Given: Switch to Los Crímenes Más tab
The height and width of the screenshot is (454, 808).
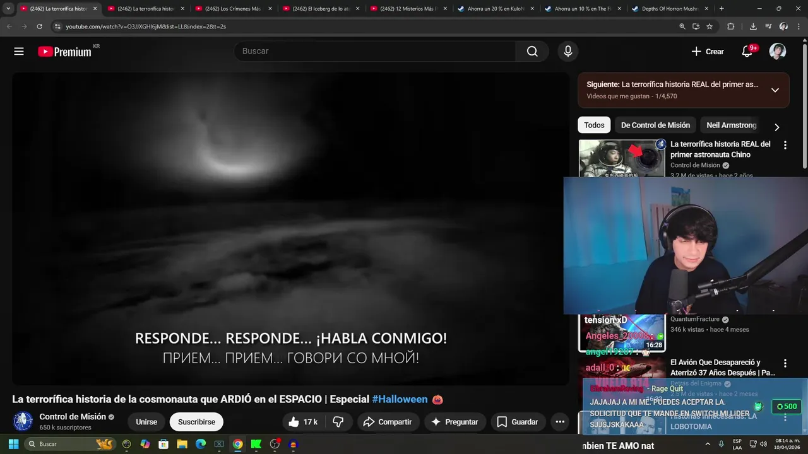Looking at the screenshot, I should click(232, 9).
